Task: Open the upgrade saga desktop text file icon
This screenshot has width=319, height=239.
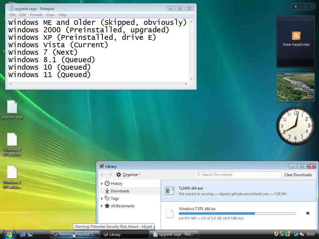Action: [12, 110]
